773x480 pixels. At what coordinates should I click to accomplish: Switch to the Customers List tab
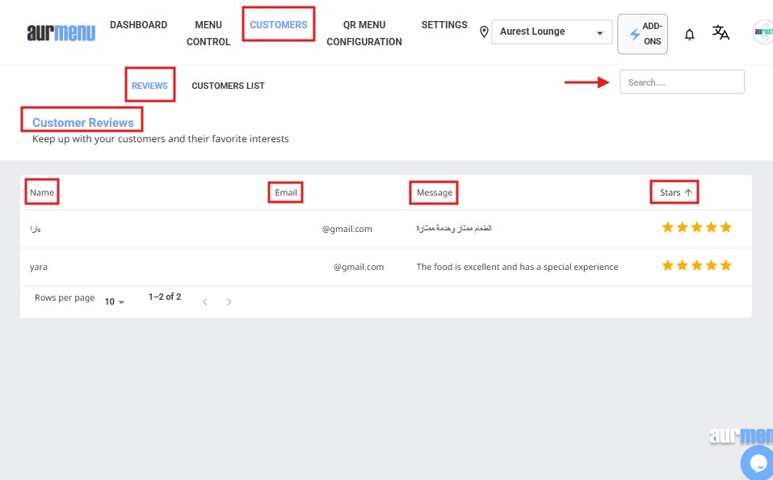(x=228, y=86)
